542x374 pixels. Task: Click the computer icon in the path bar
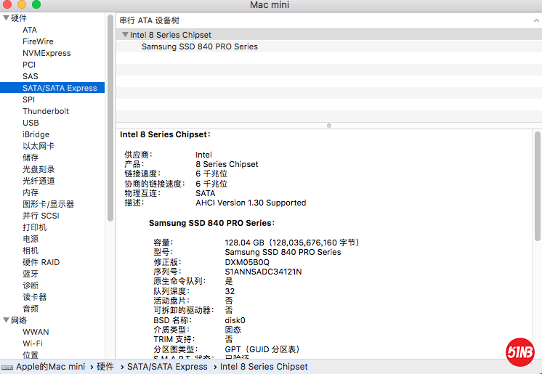(7, 367)
